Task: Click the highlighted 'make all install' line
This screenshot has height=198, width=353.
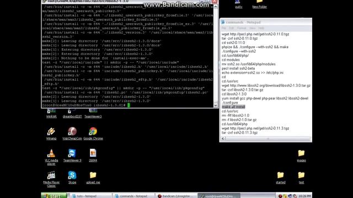Action: pos(233,107)
